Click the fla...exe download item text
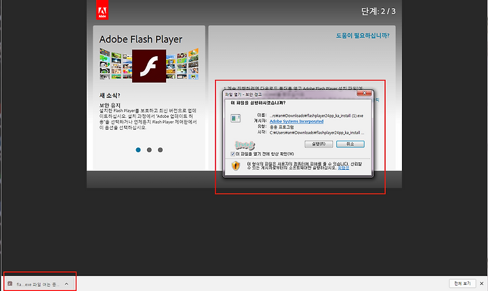Image resolution: width=488 pixels, height=291 pixels. click(37, 284)
